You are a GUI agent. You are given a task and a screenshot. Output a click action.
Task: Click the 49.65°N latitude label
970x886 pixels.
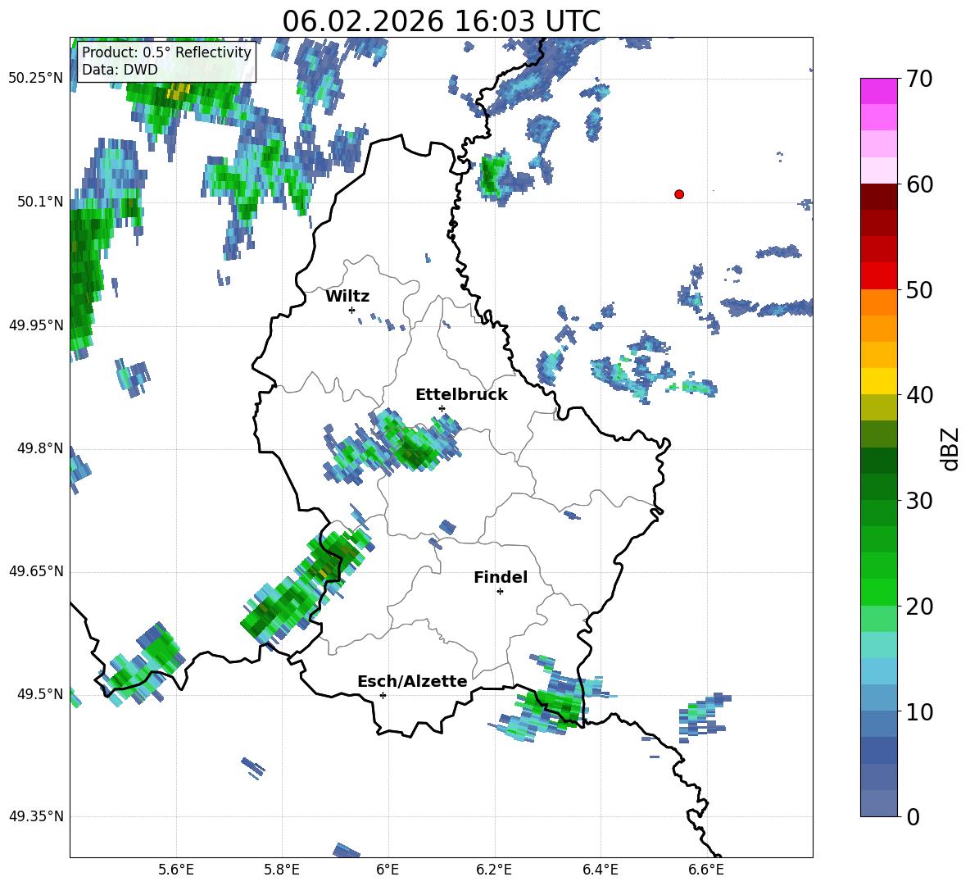[36, 571]
